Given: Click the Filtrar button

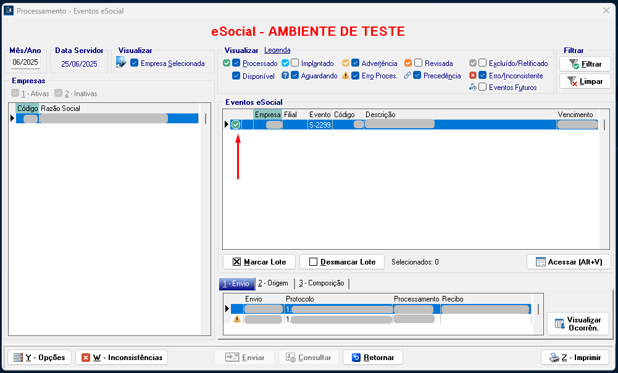Looking at the screenshot, I should (x=585, y=64).
